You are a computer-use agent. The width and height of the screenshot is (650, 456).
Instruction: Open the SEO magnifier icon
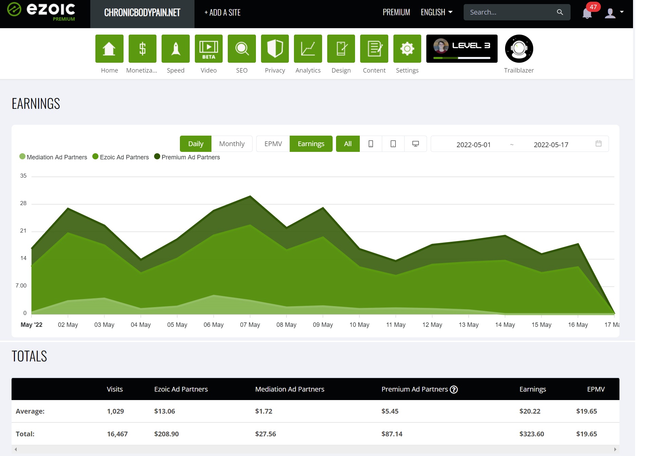point(242,48)
